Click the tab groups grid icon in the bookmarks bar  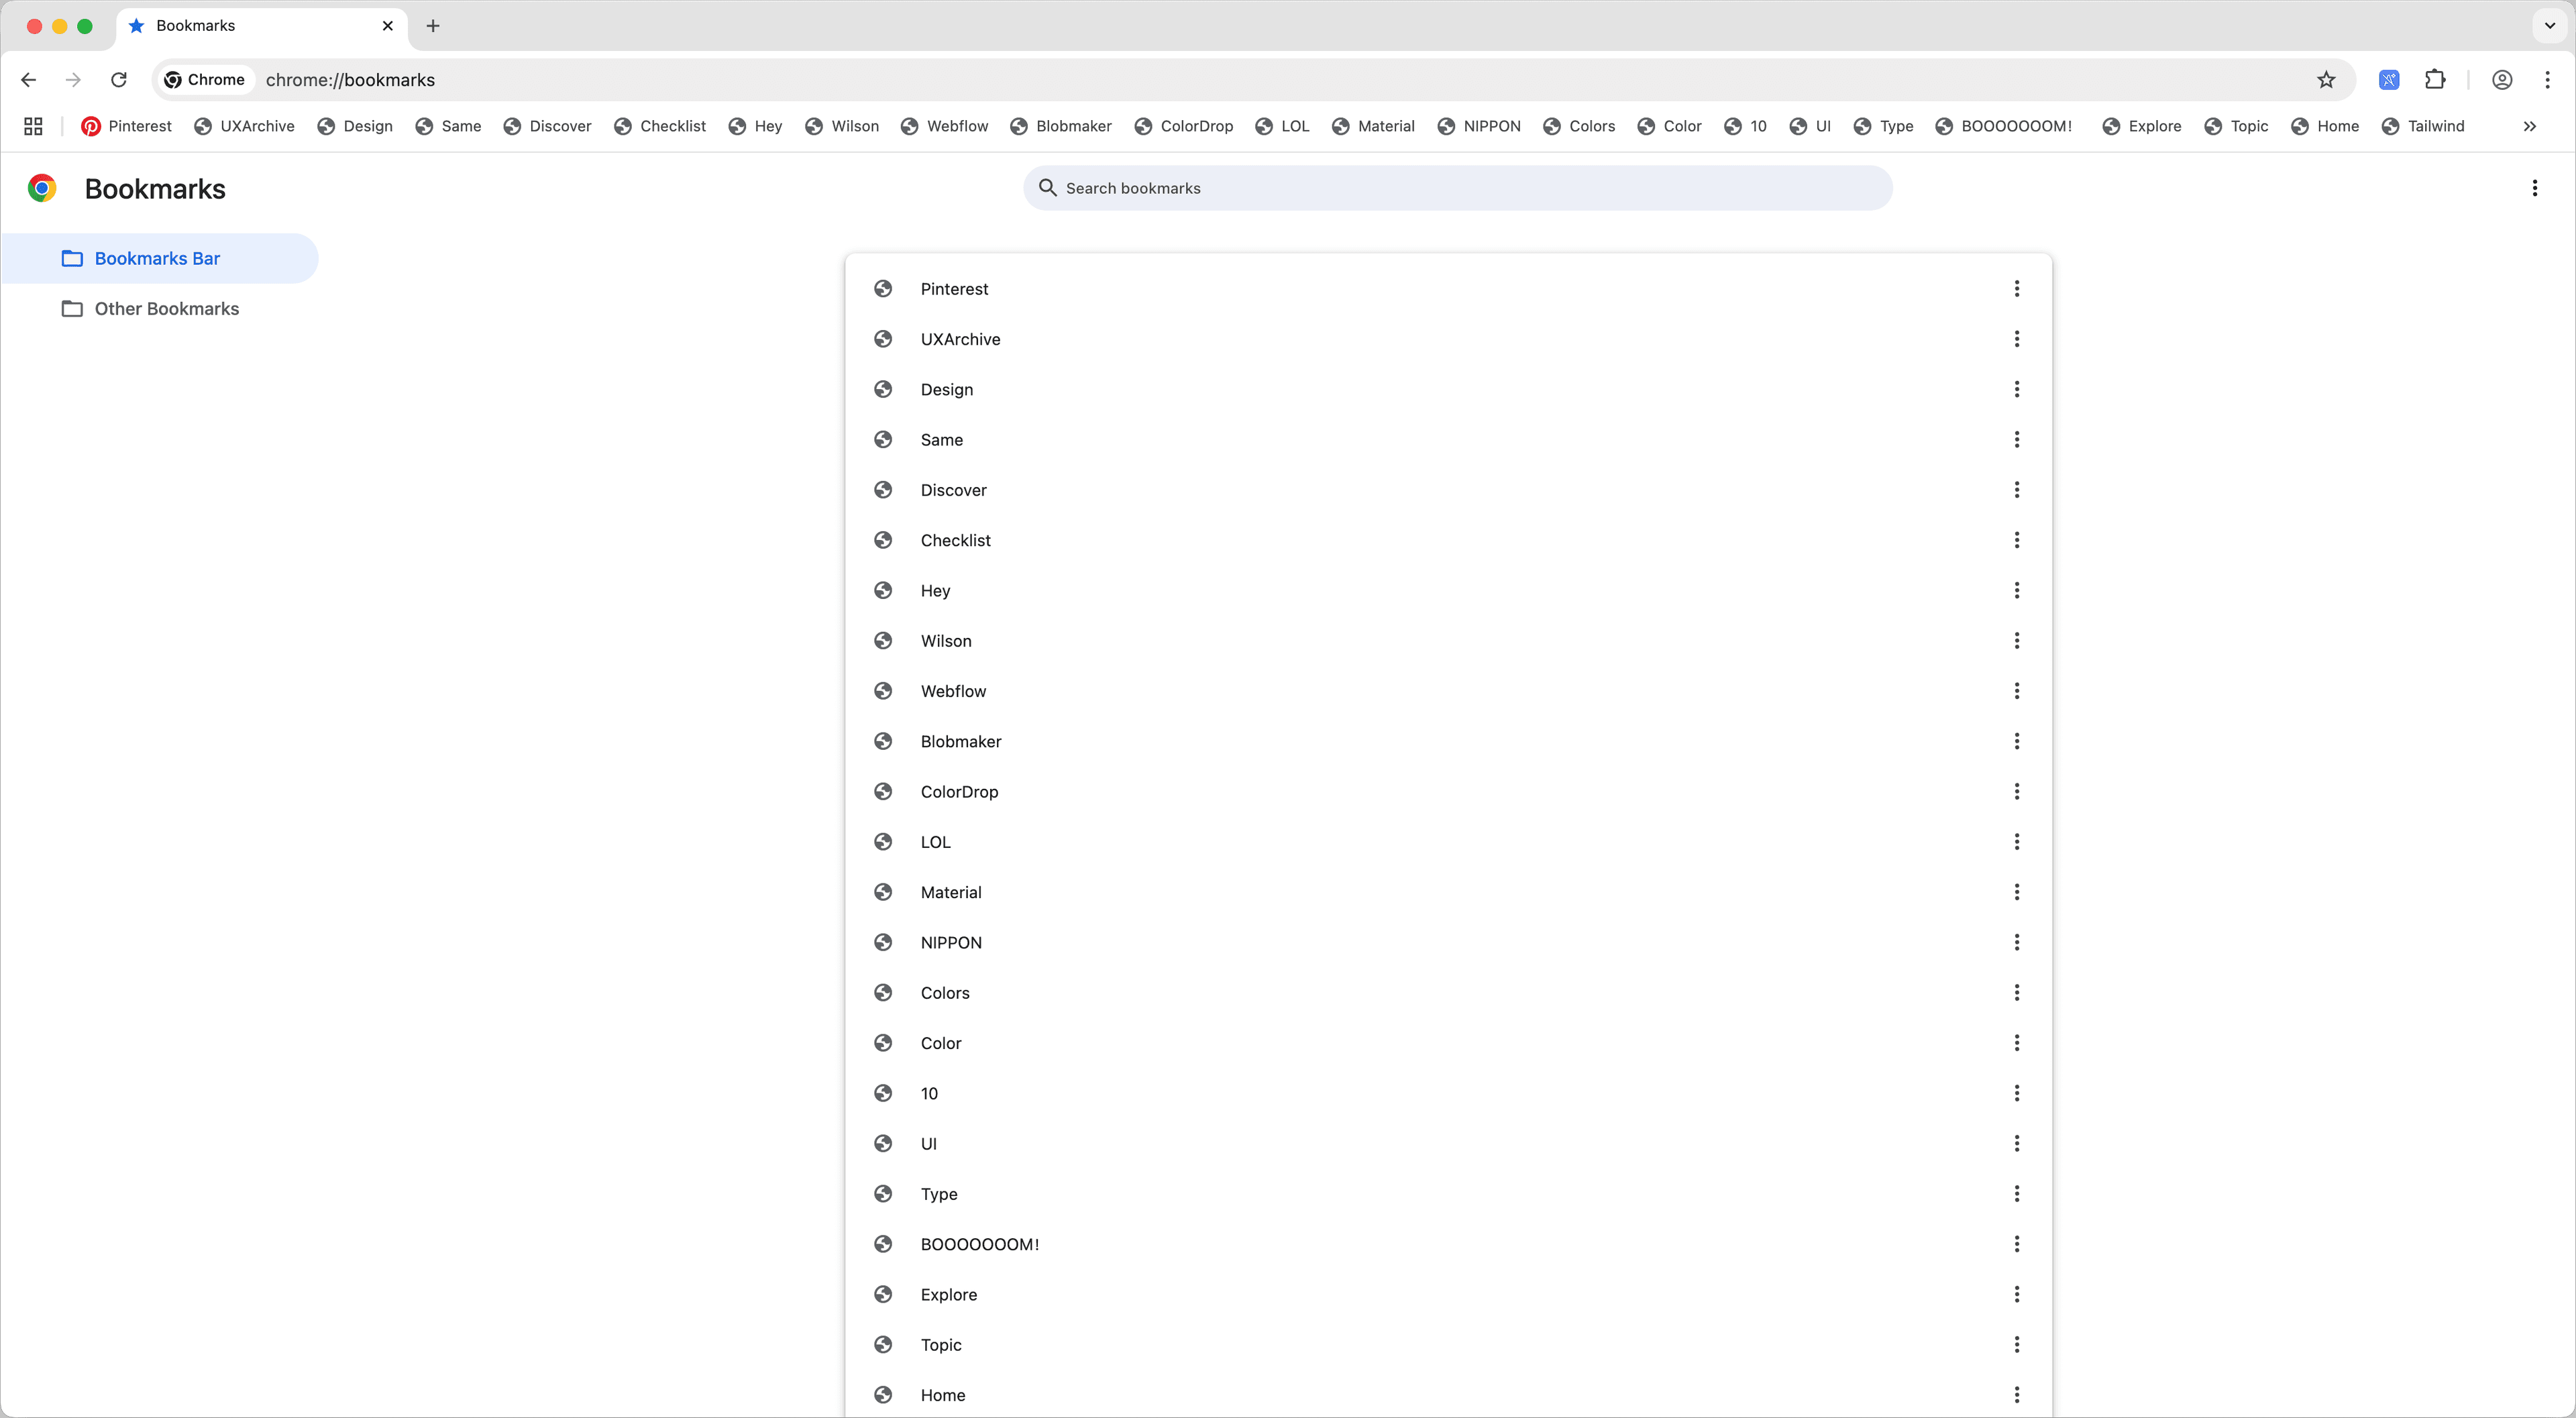[33, 126]
